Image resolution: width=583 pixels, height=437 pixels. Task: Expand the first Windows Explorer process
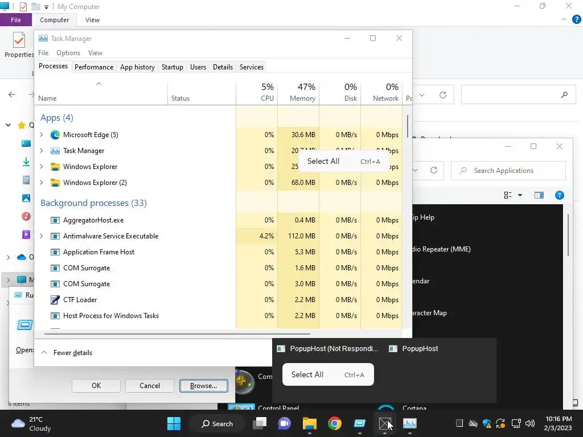click(x=41, y=167)
